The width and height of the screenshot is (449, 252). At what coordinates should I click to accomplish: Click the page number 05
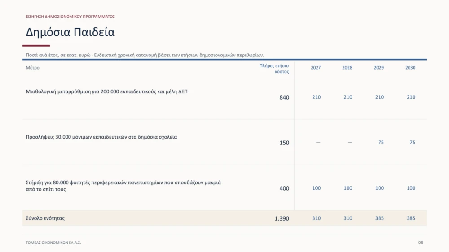[x=421, y=243]
